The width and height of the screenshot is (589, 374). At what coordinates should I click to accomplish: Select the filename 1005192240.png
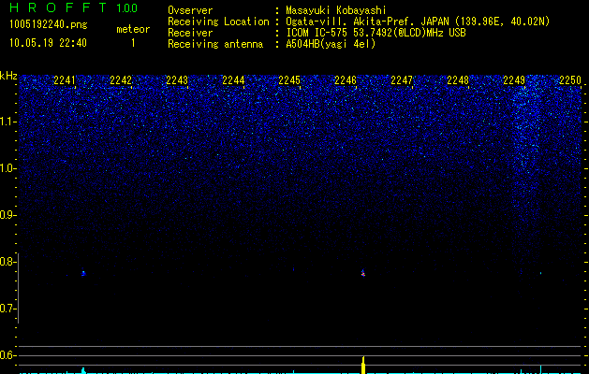pos(47,22)
